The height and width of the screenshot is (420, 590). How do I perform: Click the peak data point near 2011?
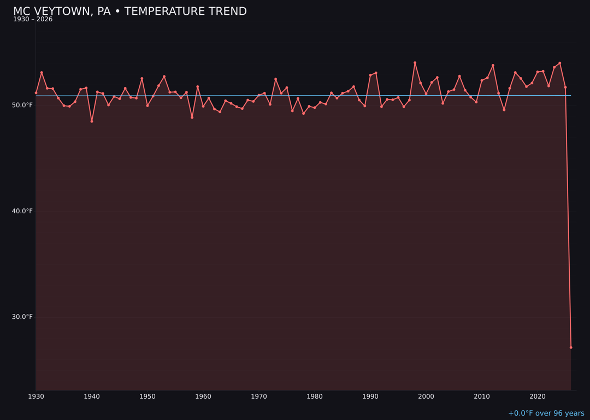tap(493, 65)
